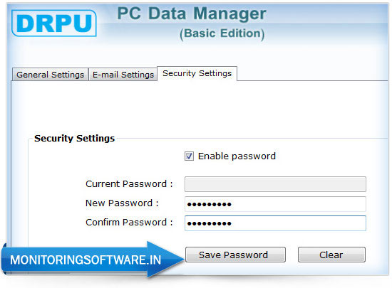392x288 pixels.
Task: Uncheck the Enable password checkbox
Action: [x=189, y=156]
